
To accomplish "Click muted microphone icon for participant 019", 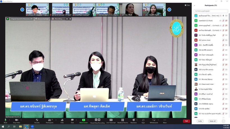I will [223, 109].
